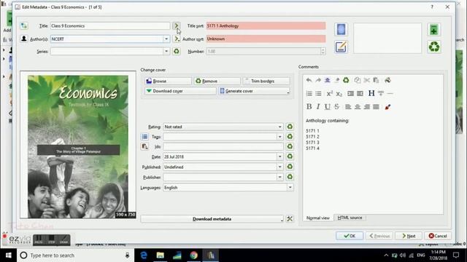Remove the selected format icon
467x262 pixels.
(x=434, y=47)
